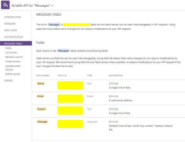This screenshot has width=185, height=142.
Task: Click the string label in Subject row
Action: click(113, 109)
